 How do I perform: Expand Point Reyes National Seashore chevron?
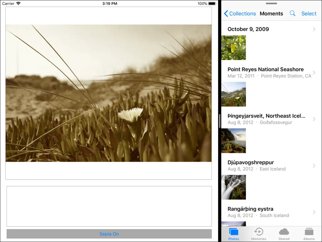point(314,73)
